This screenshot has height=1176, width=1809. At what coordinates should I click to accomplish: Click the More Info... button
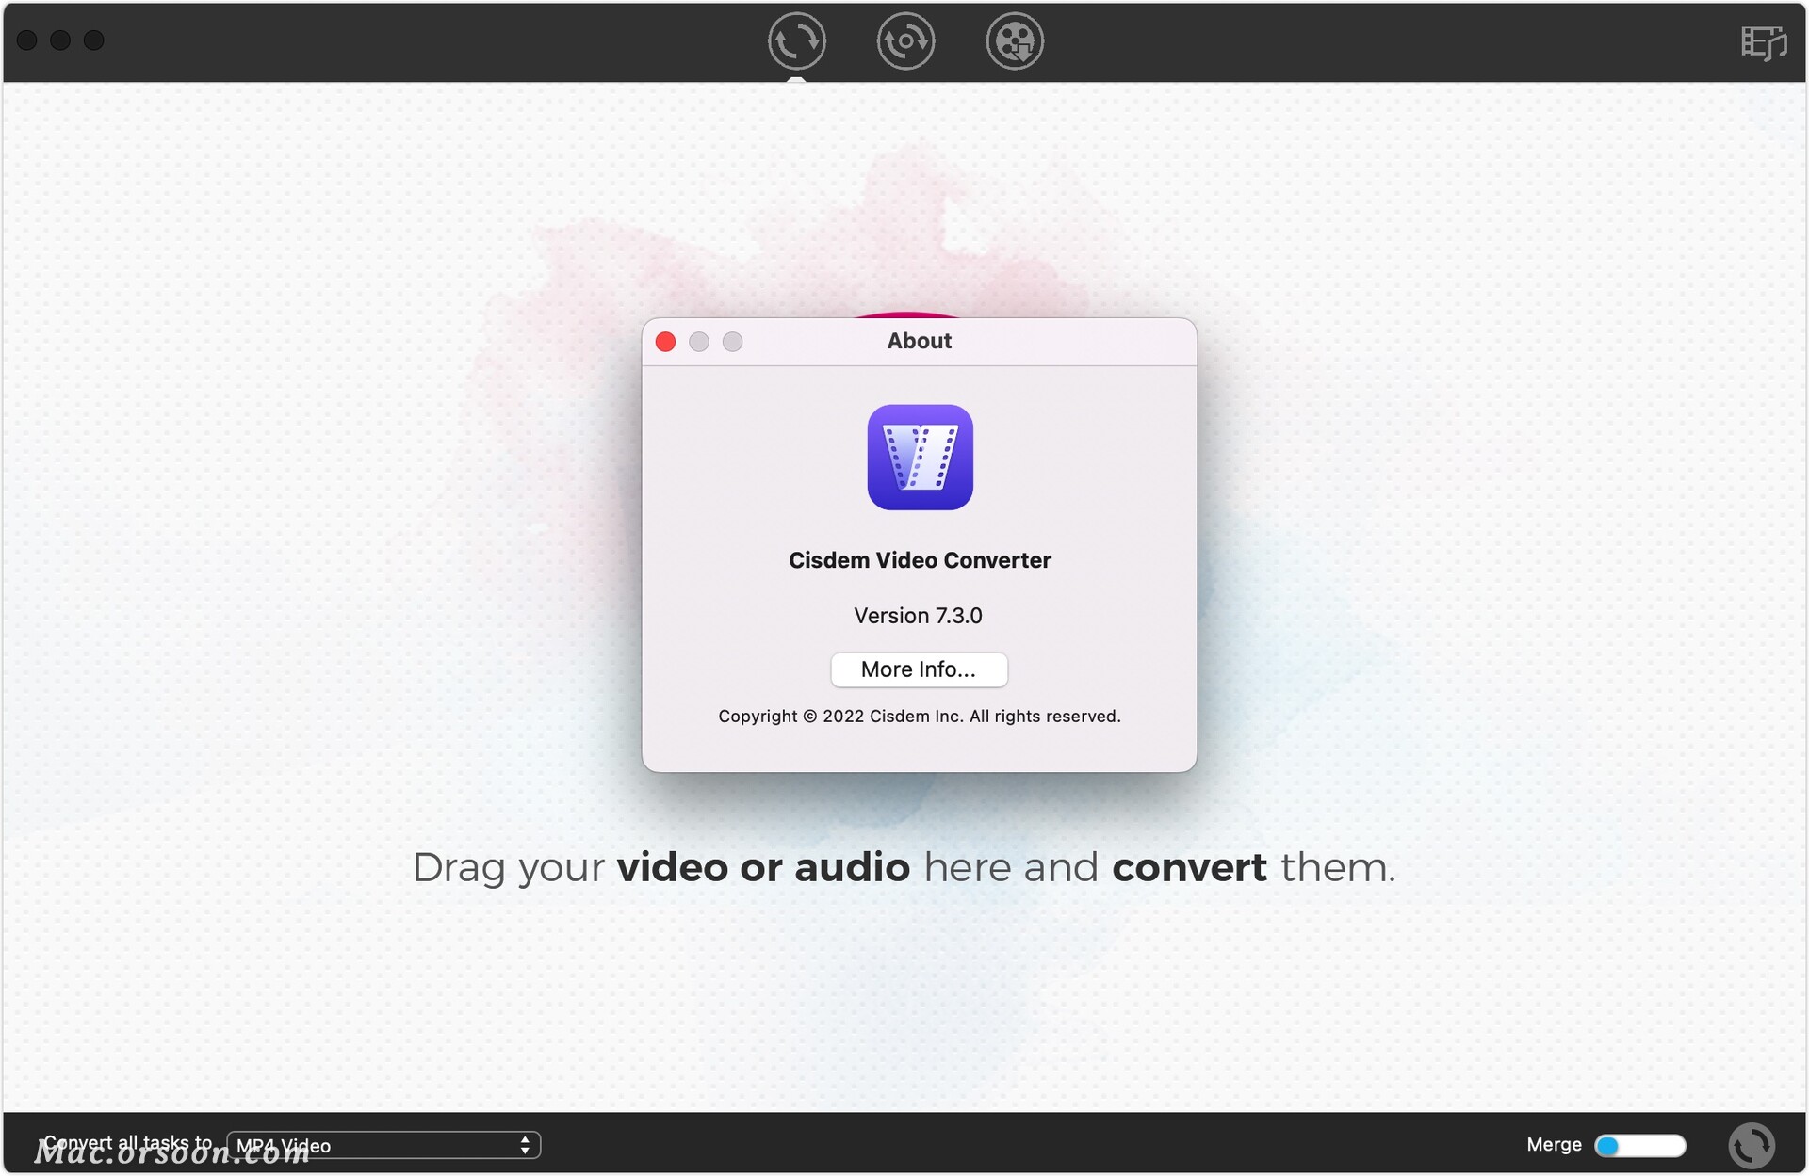click(919, 669)
